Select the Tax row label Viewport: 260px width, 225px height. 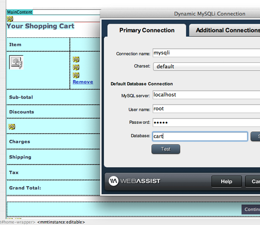click(x=14, y=172)
